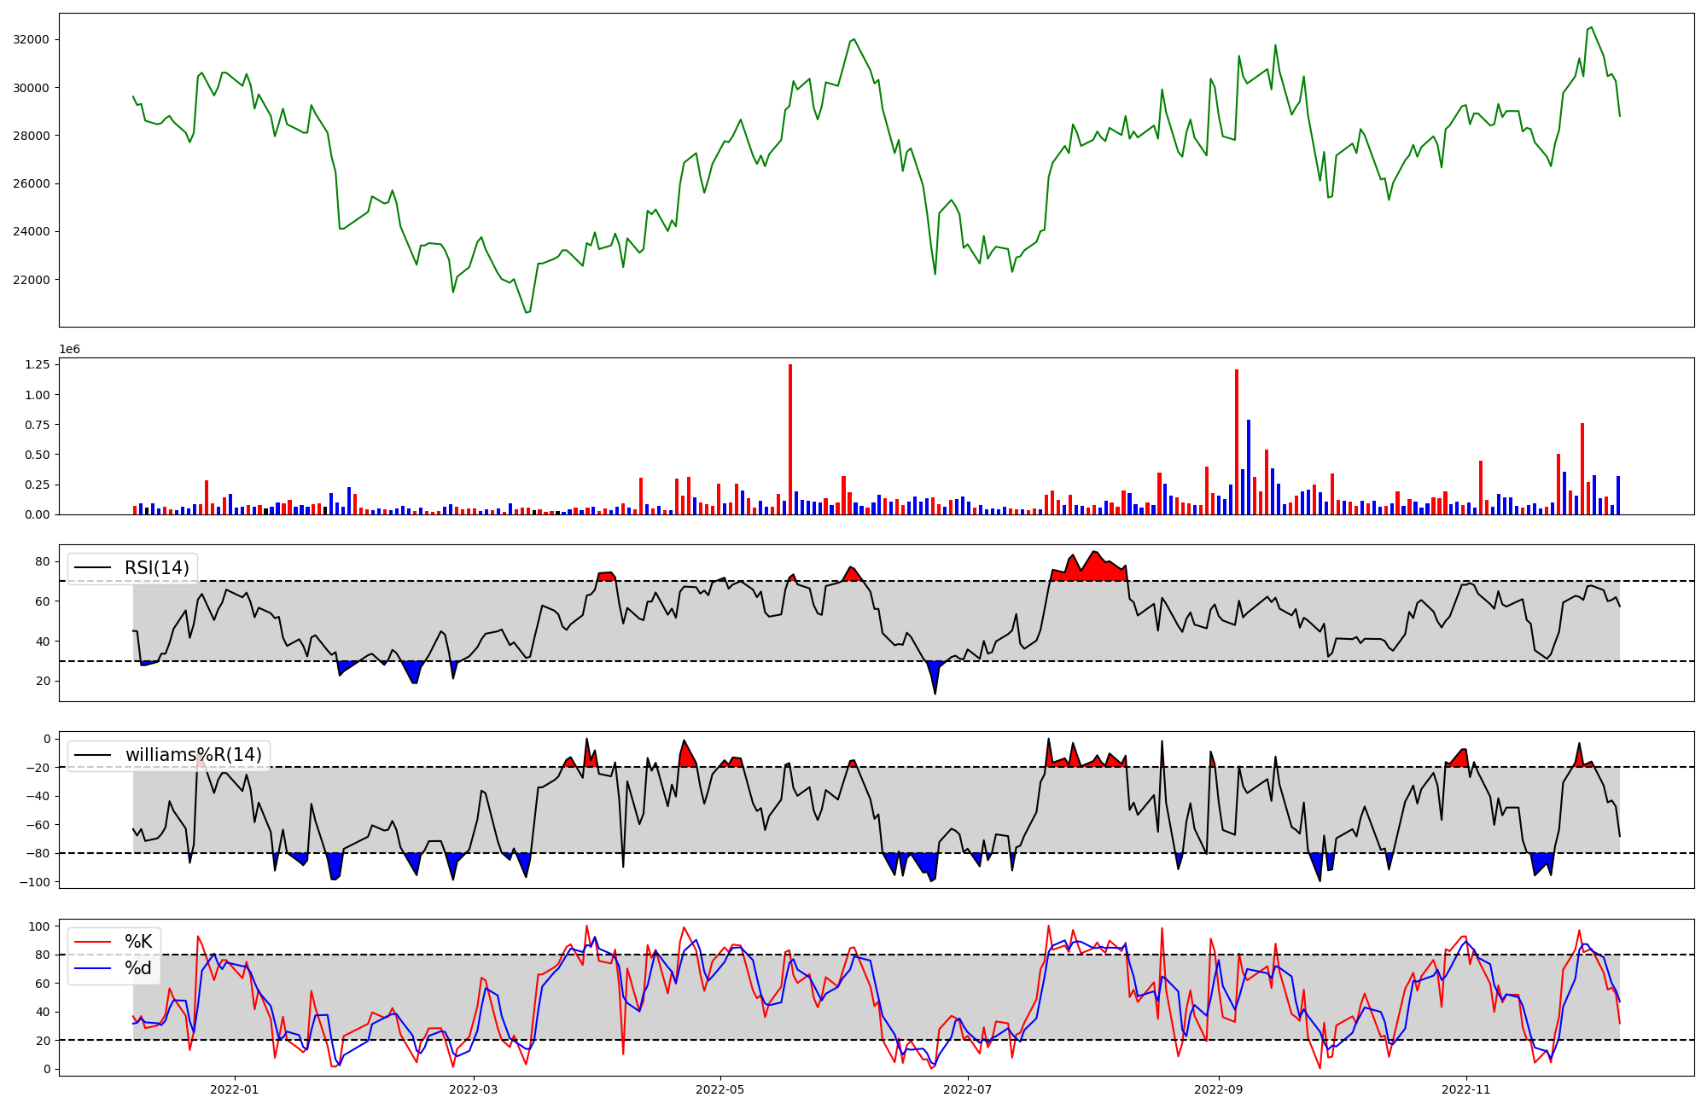Screen dimensions: 1707x1109
Task: Click the 1.25 volume axis tick label
Action: [37, 365]
